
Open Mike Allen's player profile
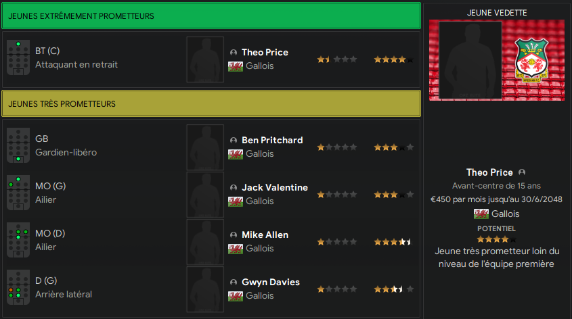265,235
